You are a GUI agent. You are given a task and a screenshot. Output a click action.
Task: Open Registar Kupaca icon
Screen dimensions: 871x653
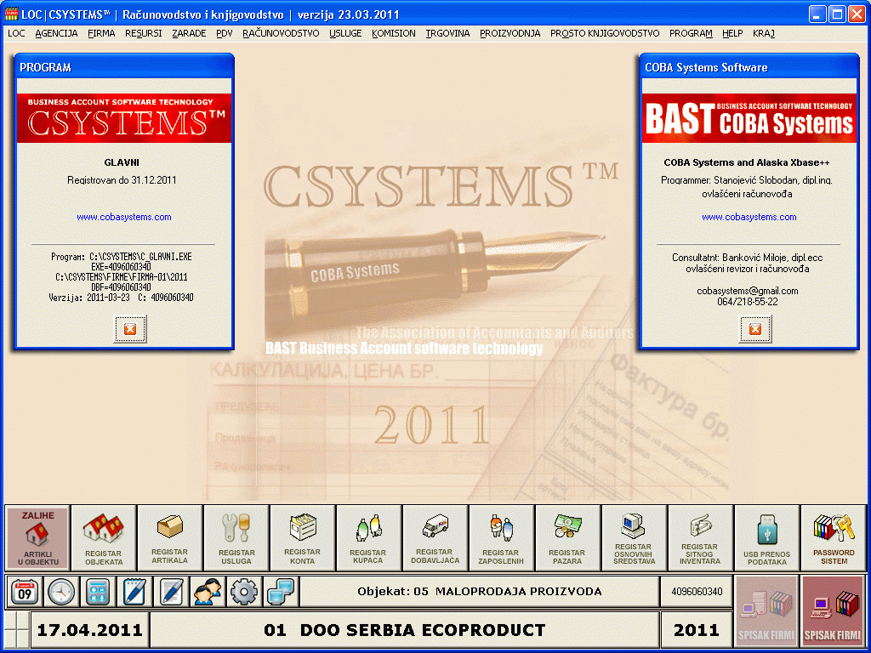point(368,537)
